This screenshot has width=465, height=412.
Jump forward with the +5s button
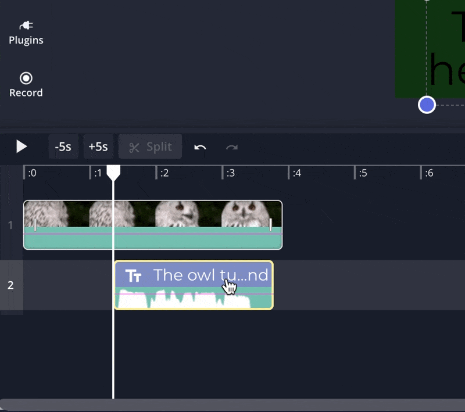click(x=98, y=146)
